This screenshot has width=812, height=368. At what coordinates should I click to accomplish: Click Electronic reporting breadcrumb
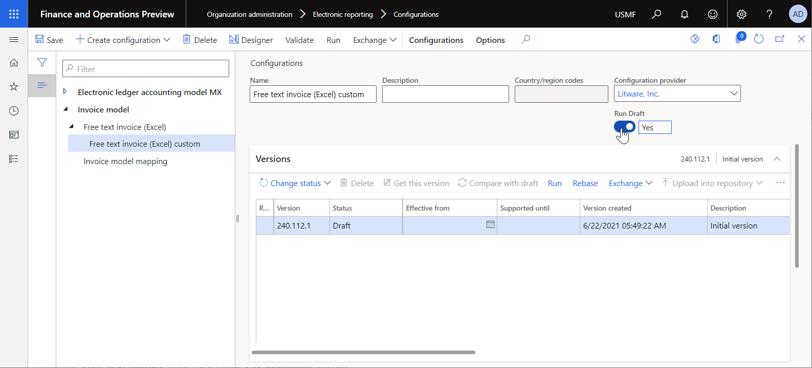click(343, 14)
